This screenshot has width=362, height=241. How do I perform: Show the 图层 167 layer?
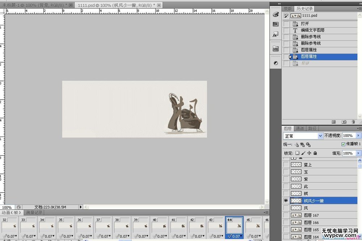286,215
